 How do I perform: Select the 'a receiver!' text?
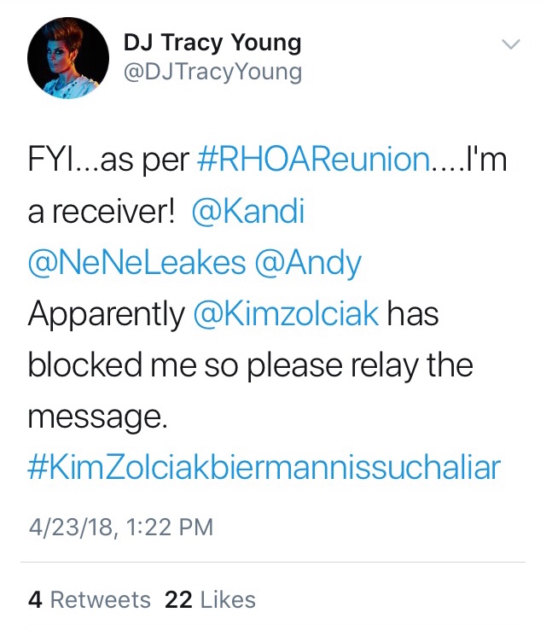(x=102, y=212)
